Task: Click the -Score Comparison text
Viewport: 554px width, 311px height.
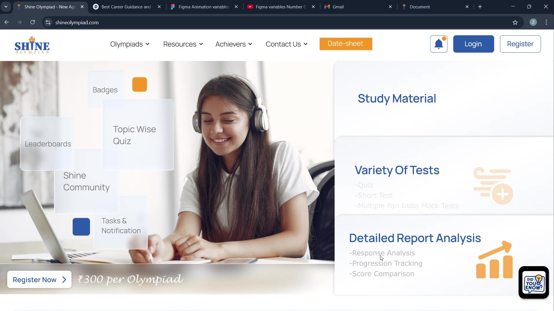Action: tap(381, 274)
